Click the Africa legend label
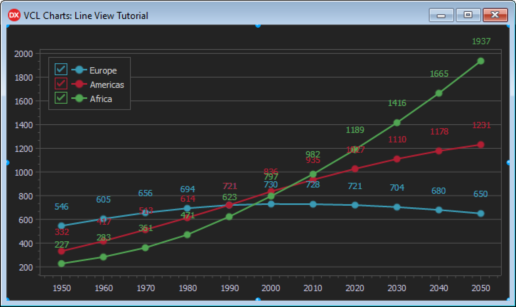The height and width of the screenshot is (307, 516). [101, 99]
